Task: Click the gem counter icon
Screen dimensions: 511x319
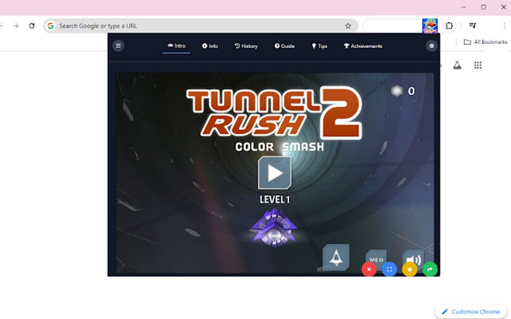Action: pos(397,90)
